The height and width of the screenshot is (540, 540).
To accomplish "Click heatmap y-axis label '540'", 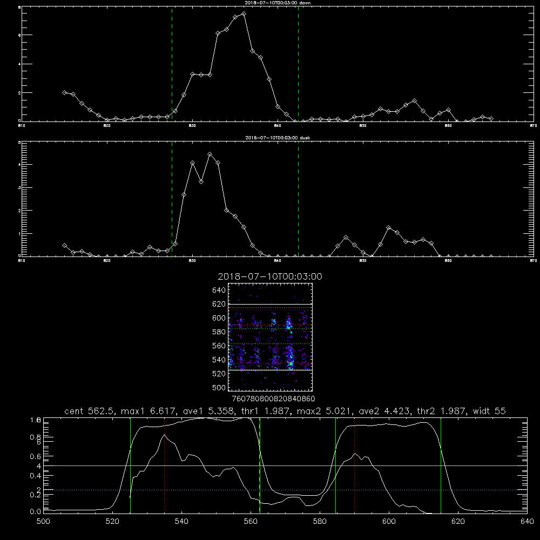I will pos(219,360).
